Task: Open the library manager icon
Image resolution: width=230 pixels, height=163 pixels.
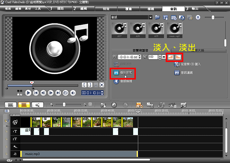Action: 174,18
